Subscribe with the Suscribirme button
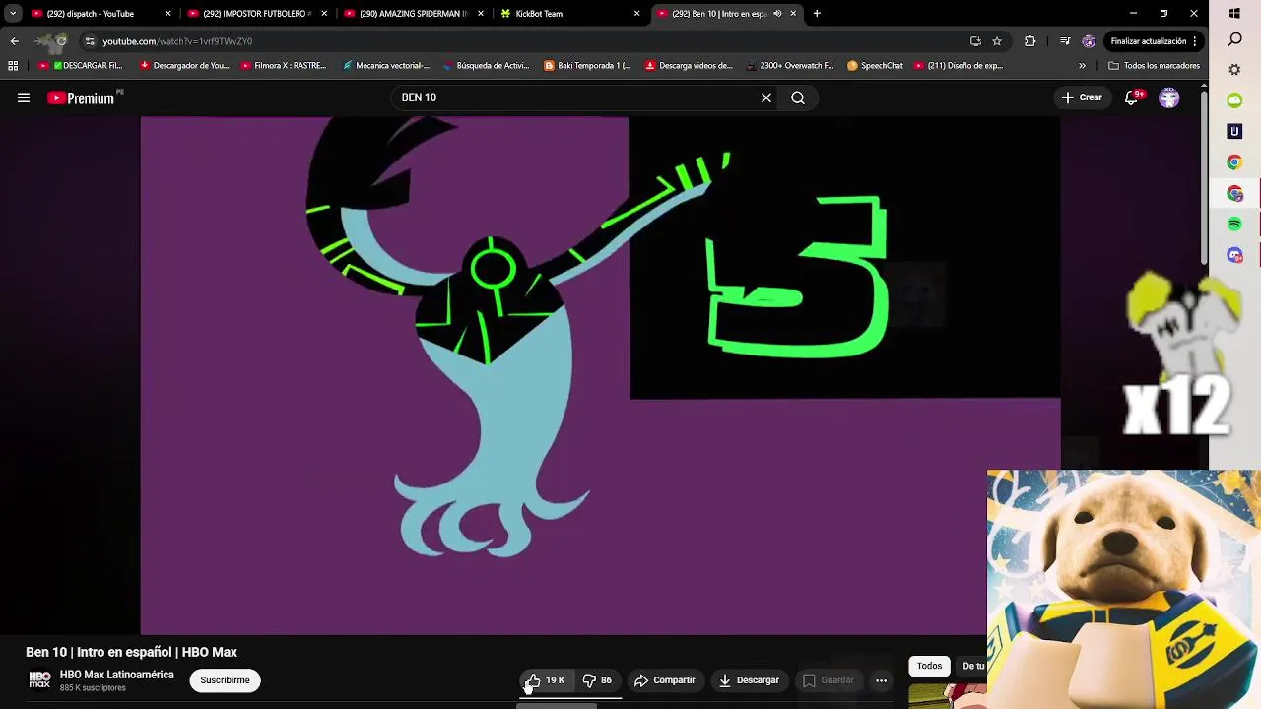 coord(225,680)
